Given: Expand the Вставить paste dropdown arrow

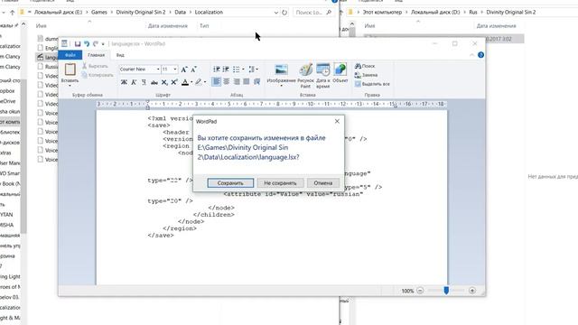Looking at the screenshot, I should tap(70, 86).
